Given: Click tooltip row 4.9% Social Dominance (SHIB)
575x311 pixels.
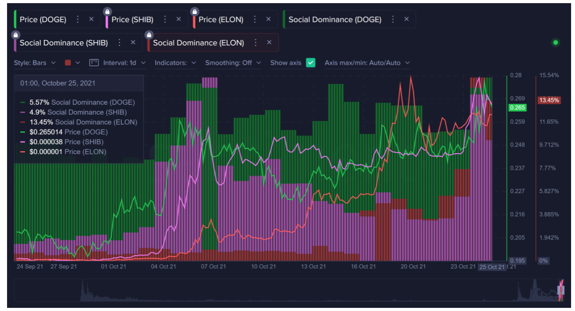Looking at the screenshot, I should [x=74, y=112].
